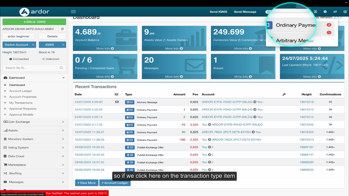Open Account Properties in sidebar
The width and height of the screenshot is (349, 196).
tap(23, 97)
